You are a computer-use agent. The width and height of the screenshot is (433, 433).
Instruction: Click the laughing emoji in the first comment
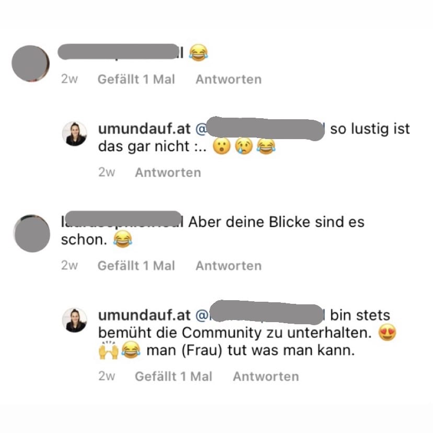click(x=199, y=52)
